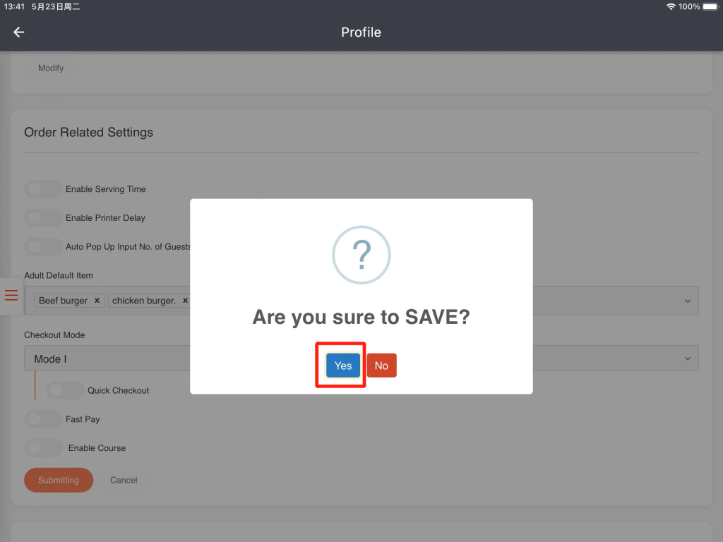
Task: Tap the battery icon in status bar
Action: pos(710,6)
